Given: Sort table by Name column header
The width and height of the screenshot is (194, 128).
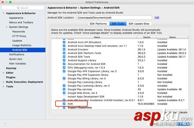Looking at the screenshot, I should coord(97,37).
